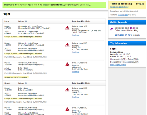147x115 pixels.
Task: Open Taxes and fees included link
Action: [x=119, y=7]
